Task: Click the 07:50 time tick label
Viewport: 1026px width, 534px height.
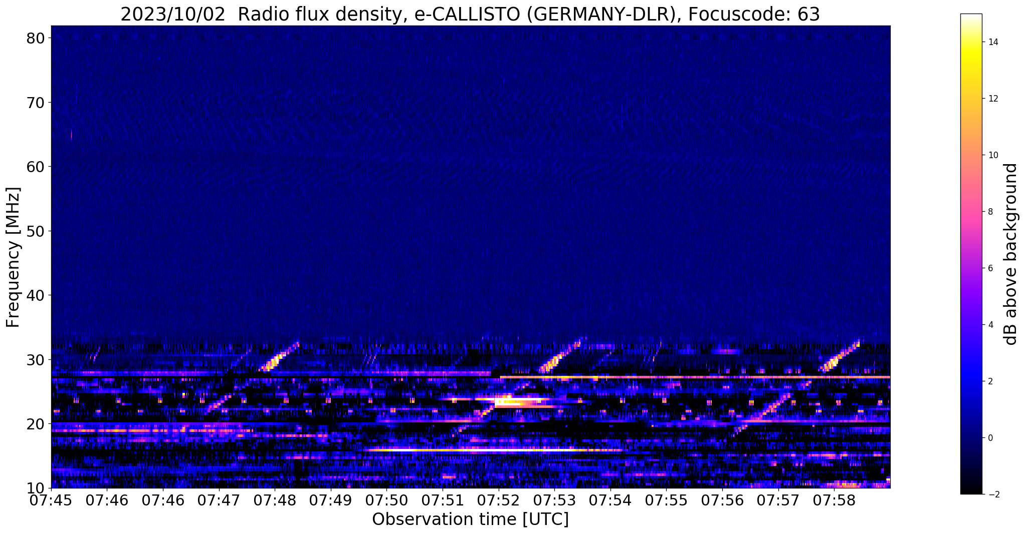Action: click(x=386, y=500)
